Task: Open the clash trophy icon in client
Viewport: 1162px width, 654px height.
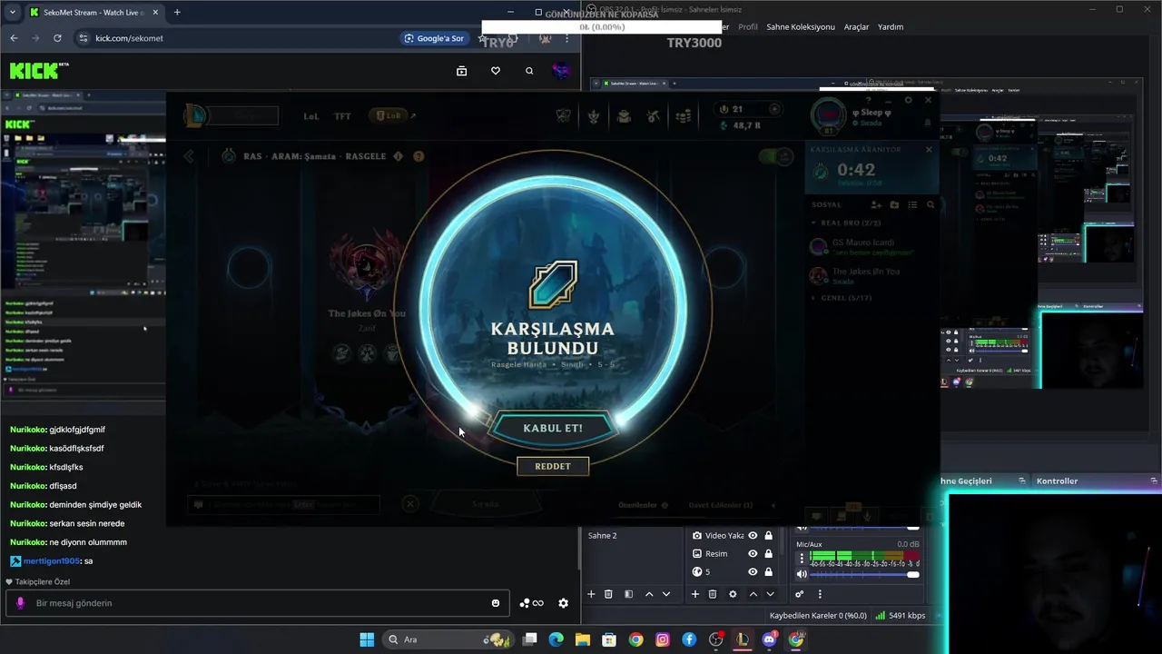Action: point(594,115)
